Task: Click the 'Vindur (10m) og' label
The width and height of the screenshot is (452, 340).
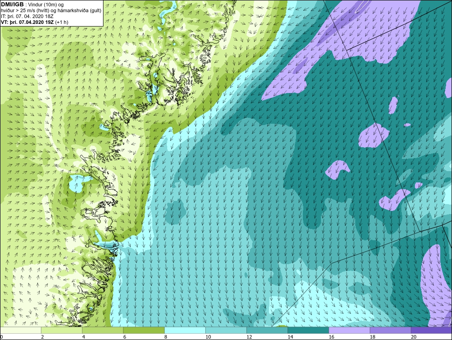Action: point(46,5)
